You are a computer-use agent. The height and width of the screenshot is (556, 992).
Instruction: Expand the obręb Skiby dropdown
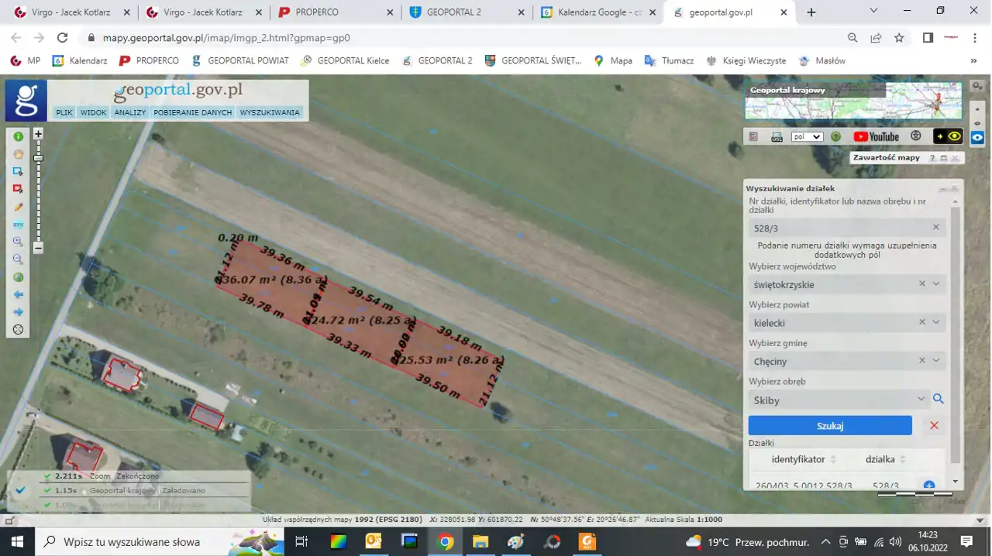921,400
